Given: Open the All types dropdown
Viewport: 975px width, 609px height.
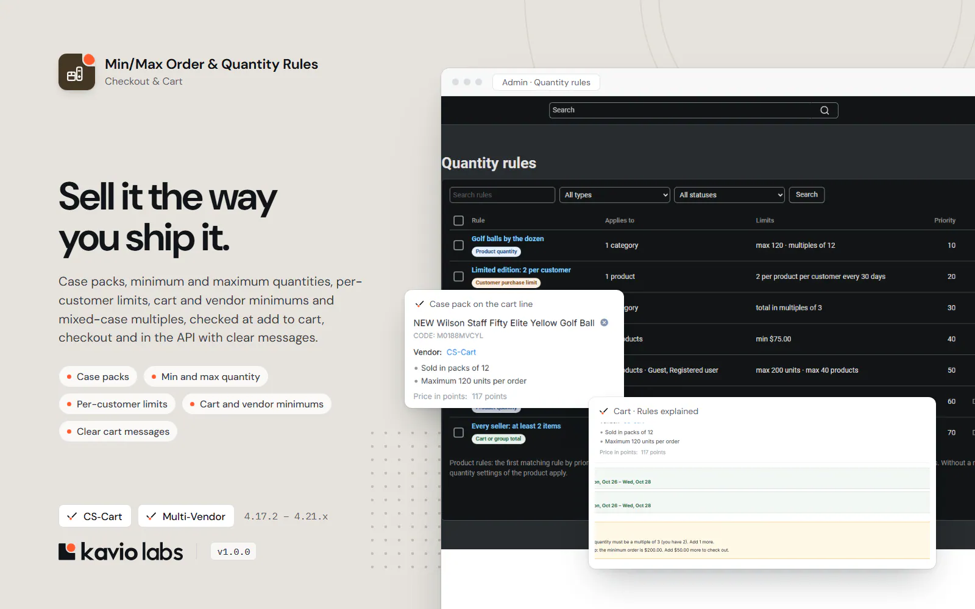Looking at the screenshot, I should pyautogui.click(x=615, y=195).
